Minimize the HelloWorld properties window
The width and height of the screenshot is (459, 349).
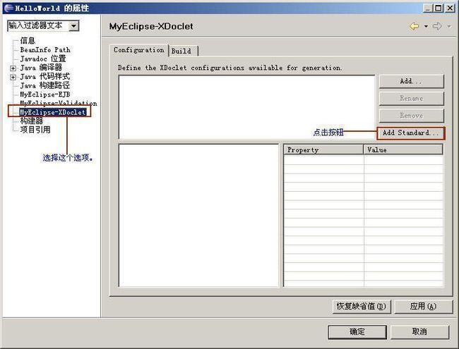[x=428, y=8]
